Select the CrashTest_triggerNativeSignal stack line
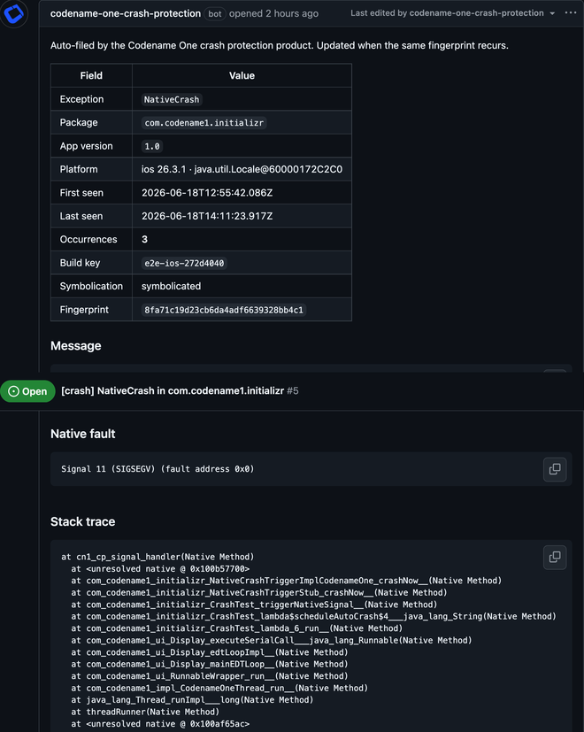The width and height of the screenshot is (584, 732). pos(254,605)
